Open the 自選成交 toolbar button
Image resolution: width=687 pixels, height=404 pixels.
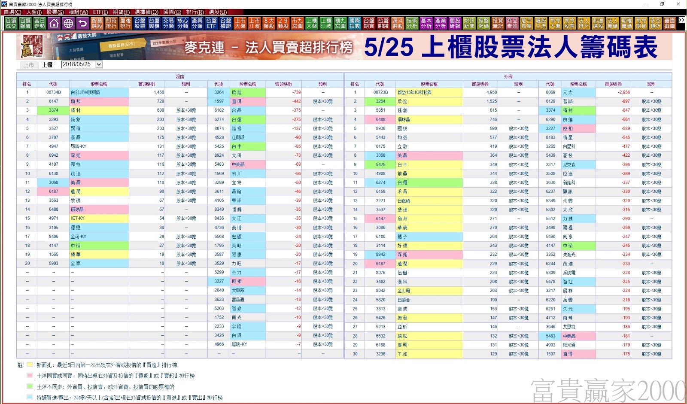(x=11, y=23)
